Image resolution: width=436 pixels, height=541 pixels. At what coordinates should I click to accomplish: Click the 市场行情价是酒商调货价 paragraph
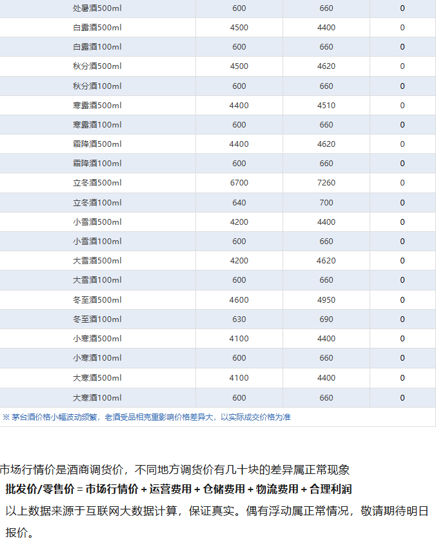pos(175,470)
